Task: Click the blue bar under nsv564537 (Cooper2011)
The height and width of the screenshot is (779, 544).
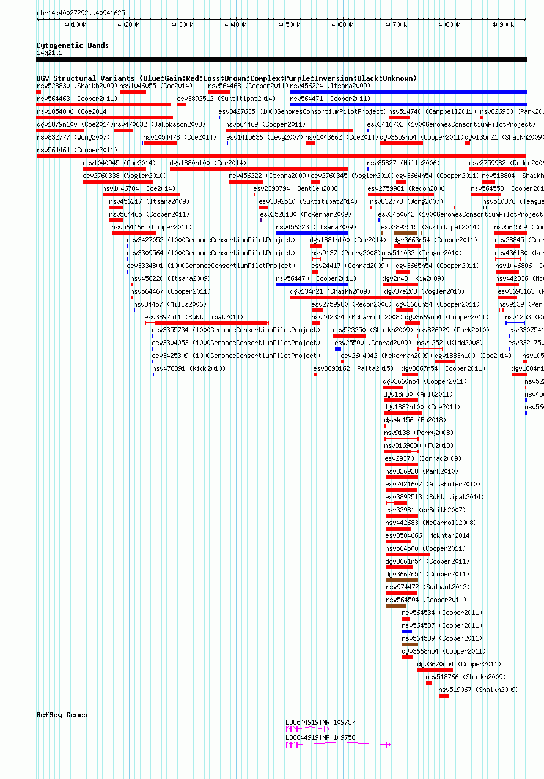Action: (x=407, y=632)
